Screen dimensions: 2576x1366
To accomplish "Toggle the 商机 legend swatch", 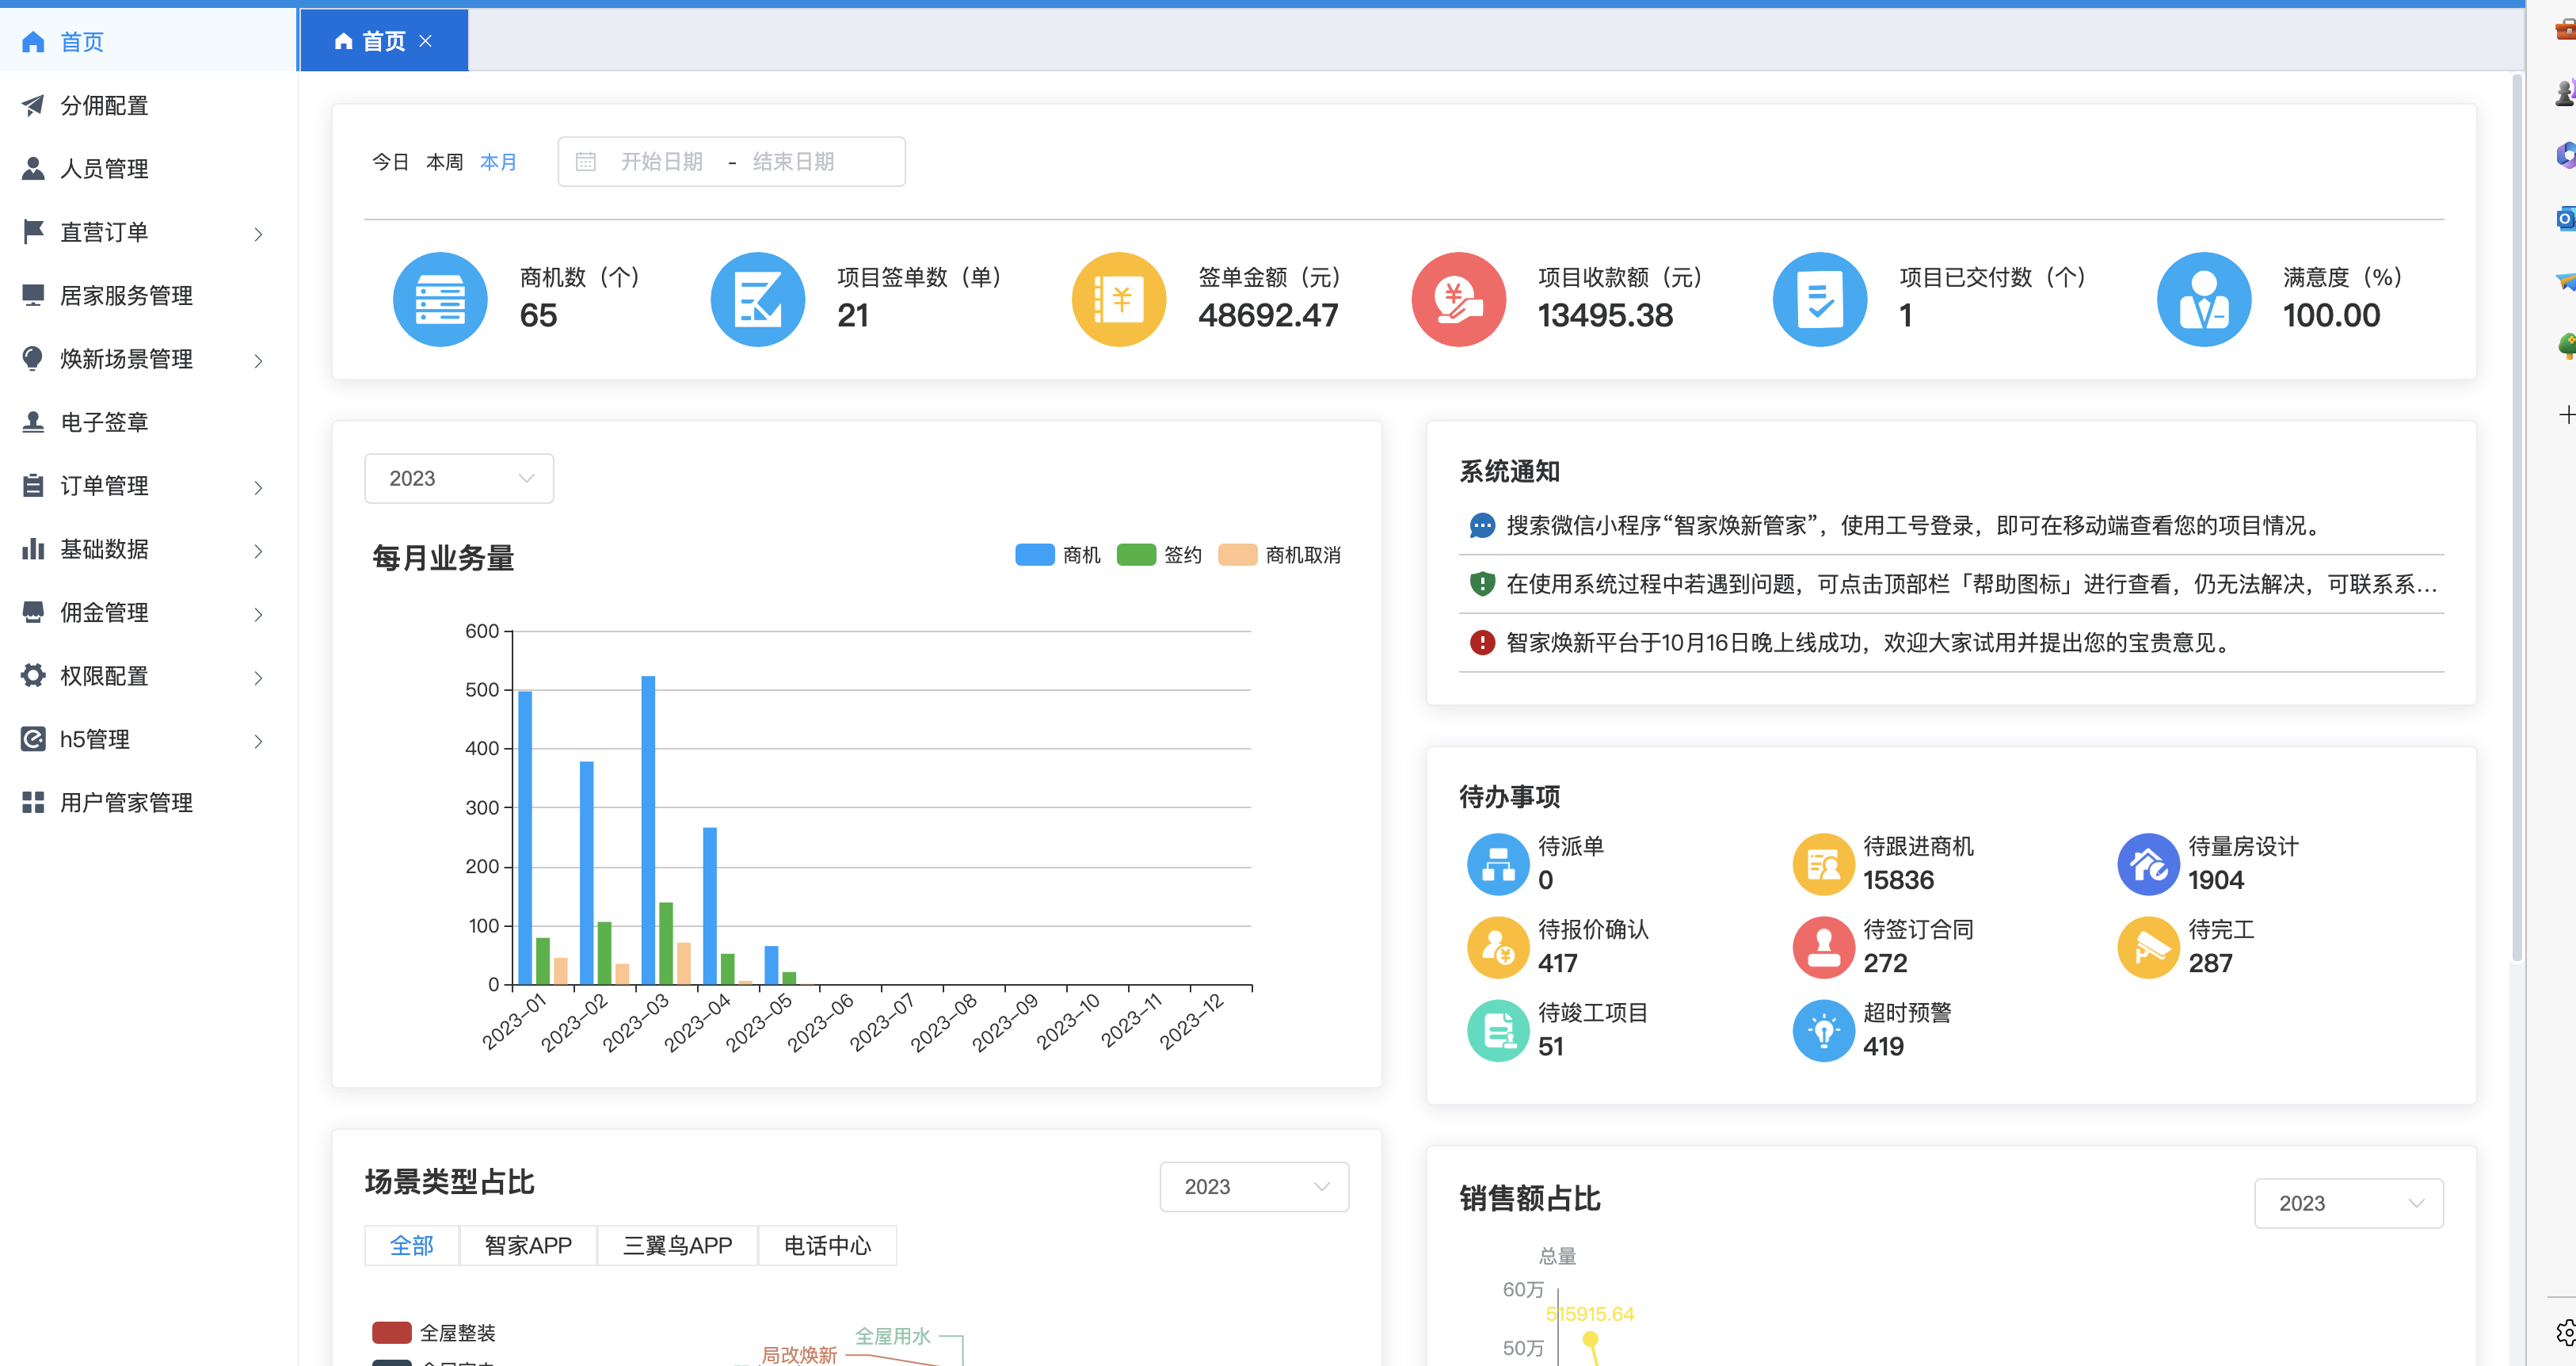I will [1034, 555].
